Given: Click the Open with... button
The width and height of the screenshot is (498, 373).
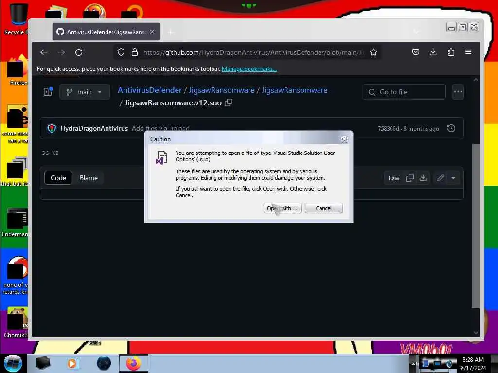Looking at the screenshot, I should [x=282, y=208].
